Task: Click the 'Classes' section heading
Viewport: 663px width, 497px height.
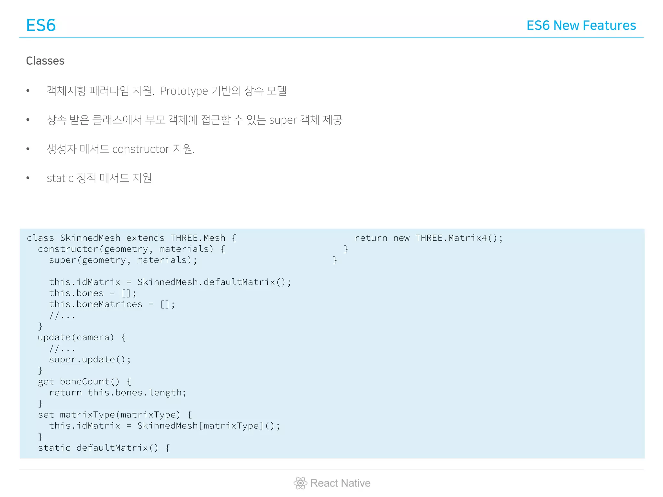Action: point(45,61)
